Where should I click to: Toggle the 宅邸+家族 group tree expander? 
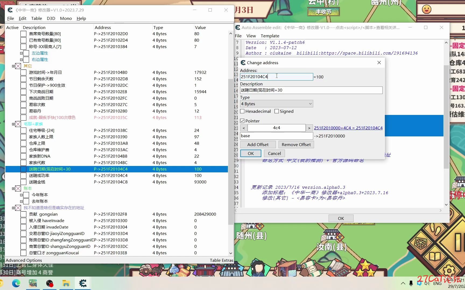tap(13, 124)
